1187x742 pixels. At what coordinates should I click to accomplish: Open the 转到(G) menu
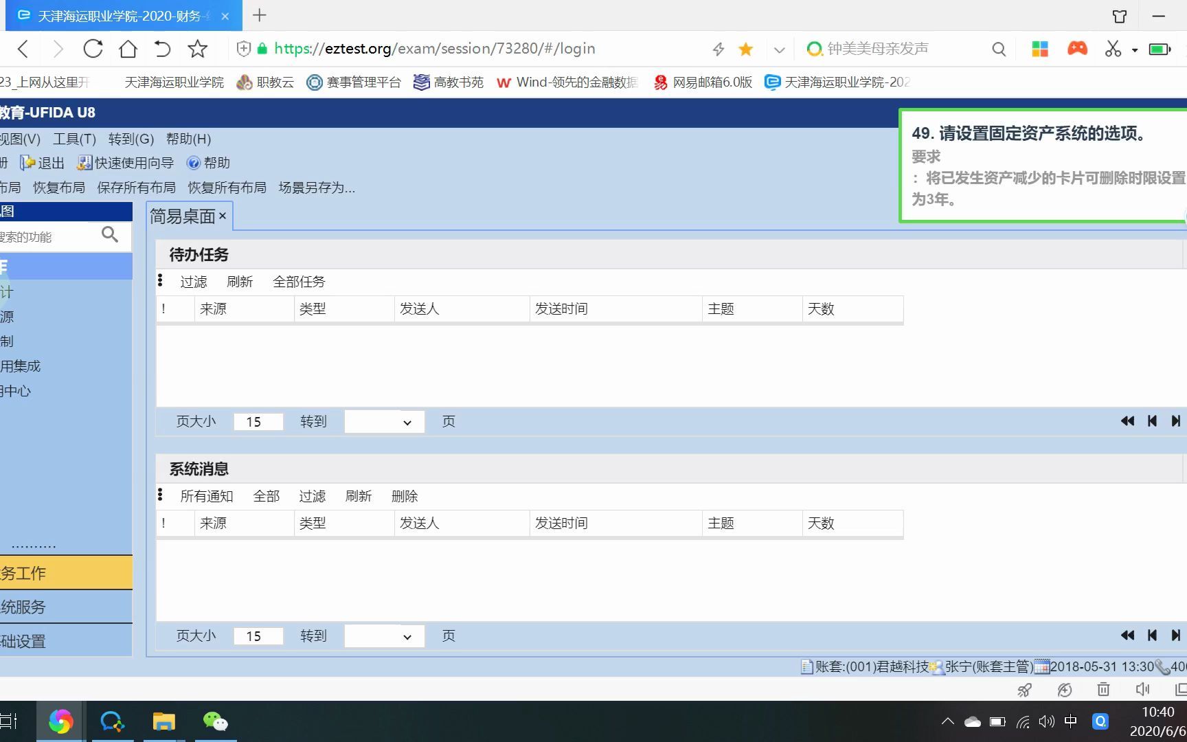[x=131, y=139]
